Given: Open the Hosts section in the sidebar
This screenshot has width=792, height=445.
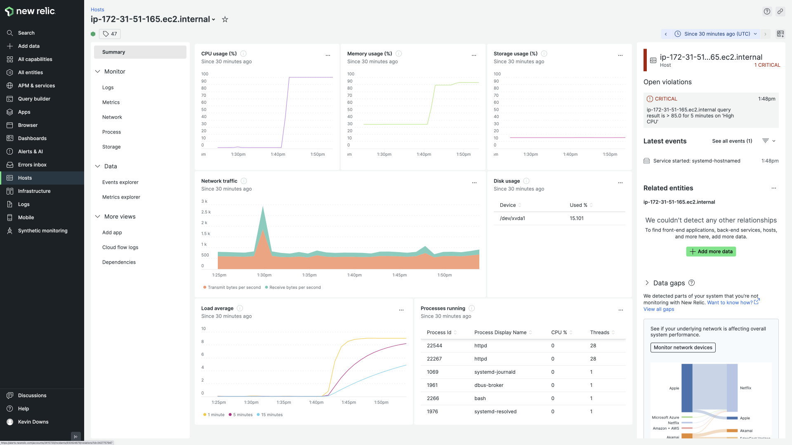Looking at the screenshot, I should [25, 178].
